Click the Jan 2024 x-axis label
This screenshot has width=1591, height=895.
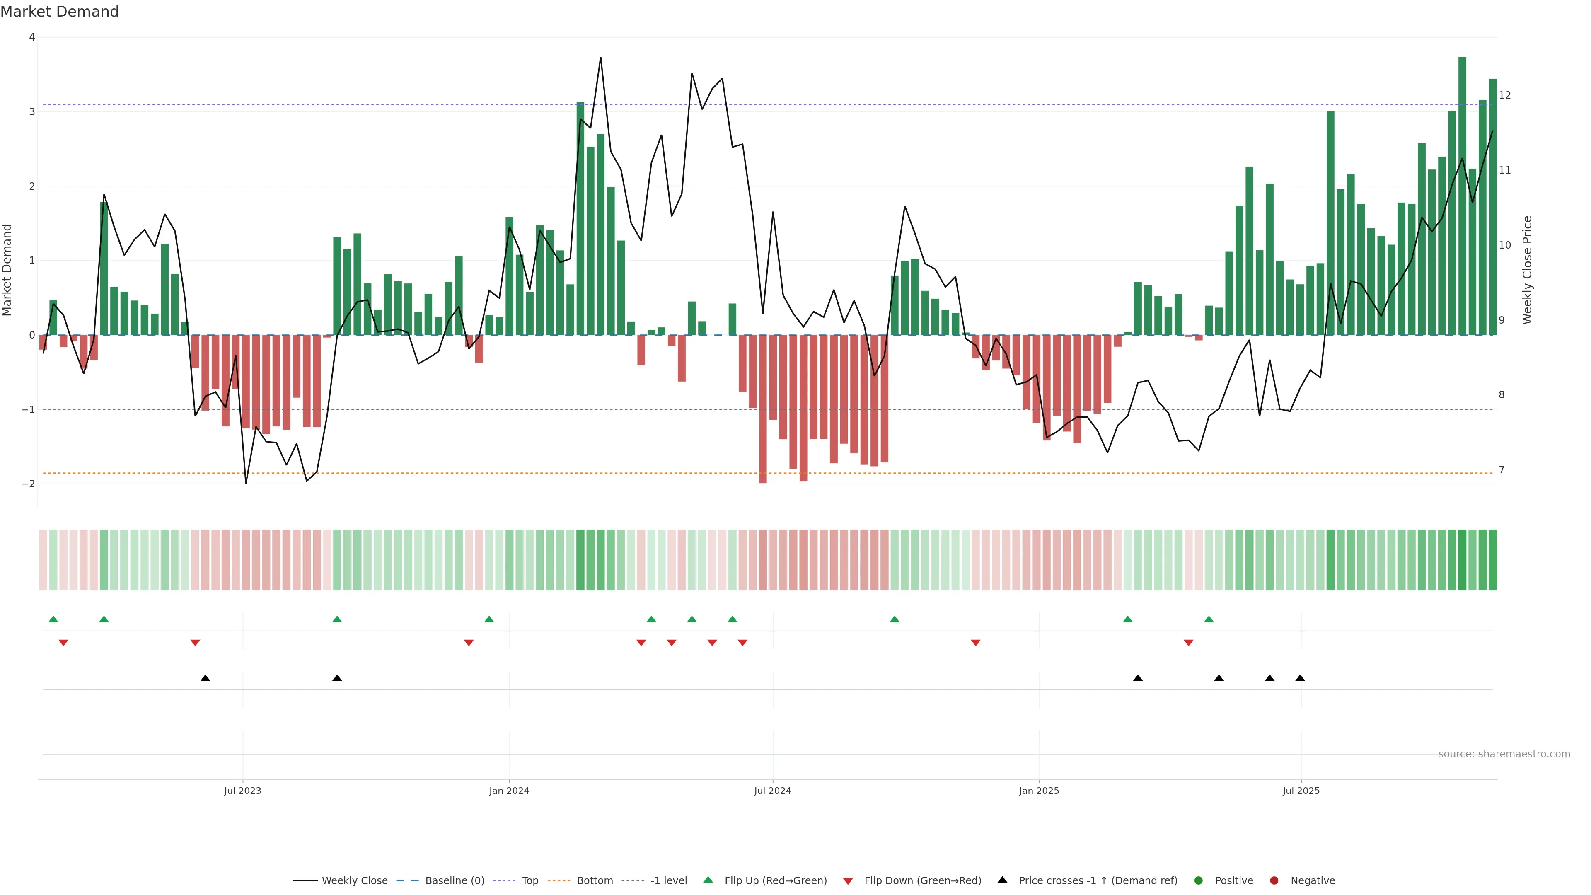pyautogui.click(x=509, y=791)
